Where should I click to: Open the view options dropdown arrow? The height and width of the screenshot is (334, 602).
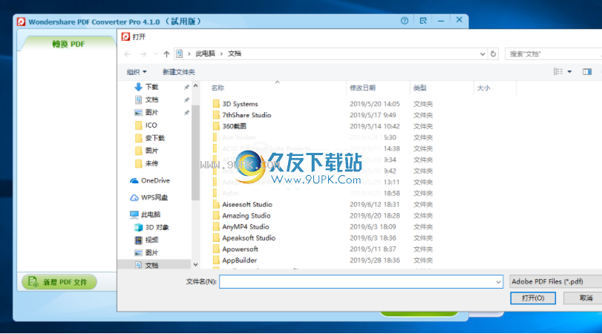pyautogui.click(x=569, y=72)
